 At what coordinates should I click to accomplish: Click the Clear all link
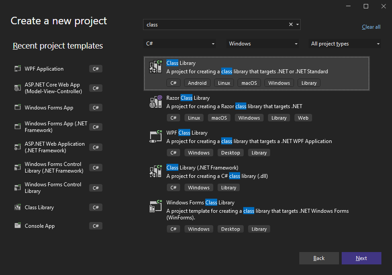371,27
